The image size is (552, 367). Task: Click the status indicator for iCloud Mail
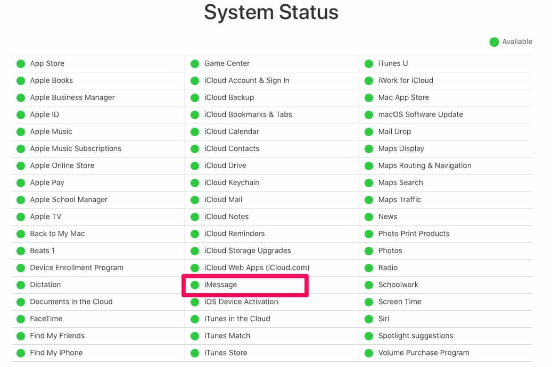pos(195,200)
